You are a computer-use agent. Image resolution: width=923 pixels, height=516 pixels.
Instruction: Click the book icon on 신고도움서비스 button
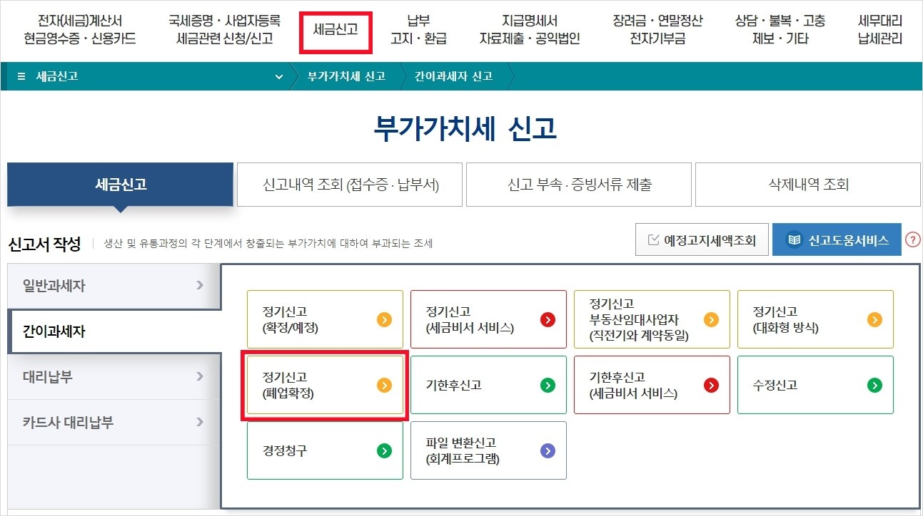coord(795,240)
